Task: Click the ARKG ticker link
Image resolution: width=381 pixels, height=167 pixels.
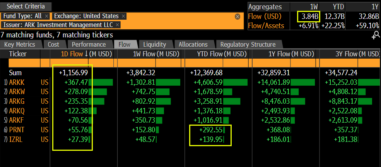Action: point(18,101)
